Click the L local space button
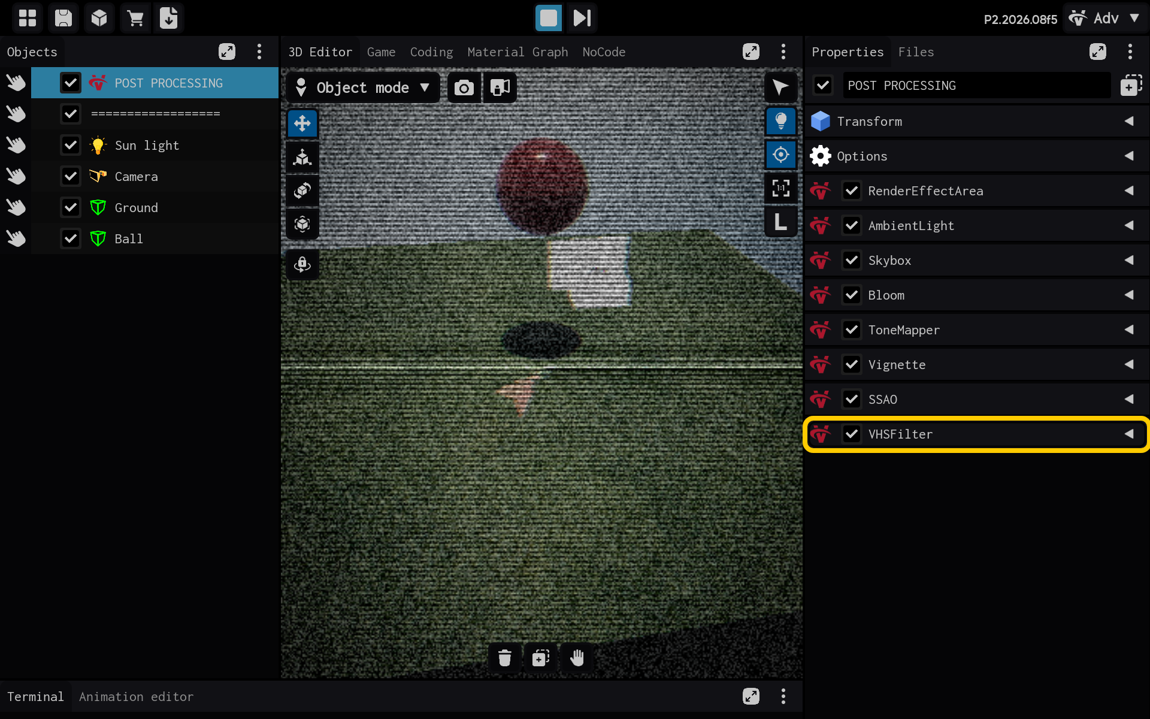The height and width of the screenshot is (719, 1150). [x=780, y=222]
